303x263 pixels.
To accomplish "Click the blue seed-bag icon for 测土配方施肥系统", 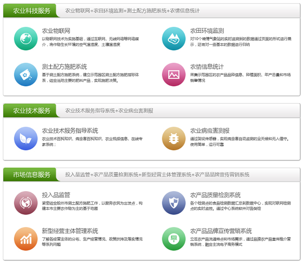I will point(26,74).
